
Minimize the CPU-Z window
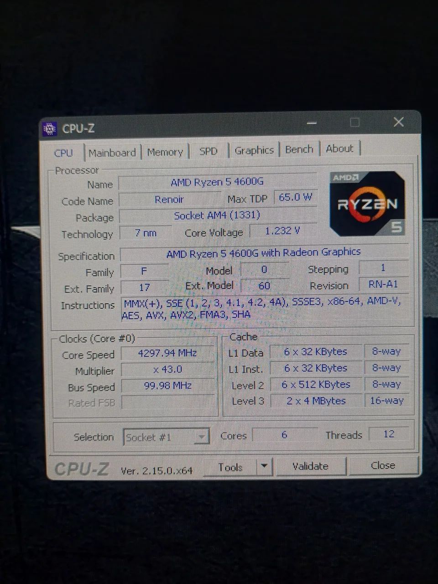click(312, 124)
